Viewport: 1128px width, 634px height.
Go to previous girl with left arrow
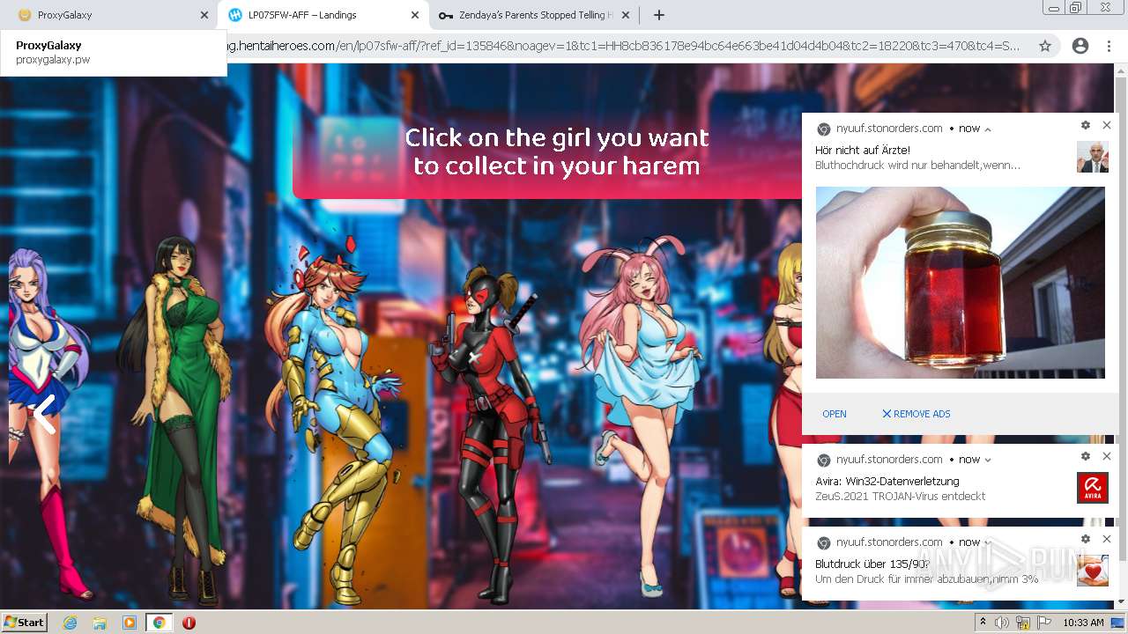(44, 415)
